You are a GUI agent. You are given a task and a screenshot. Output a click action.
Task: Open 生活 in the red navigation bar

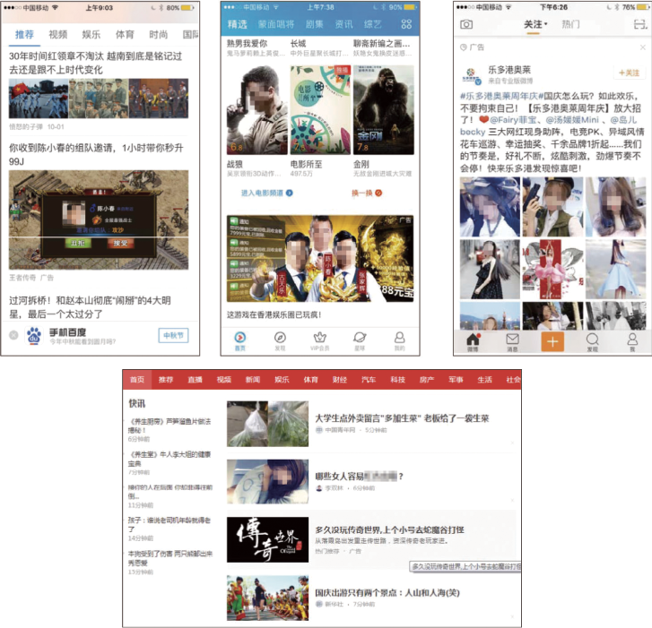[x=484, y=379]
